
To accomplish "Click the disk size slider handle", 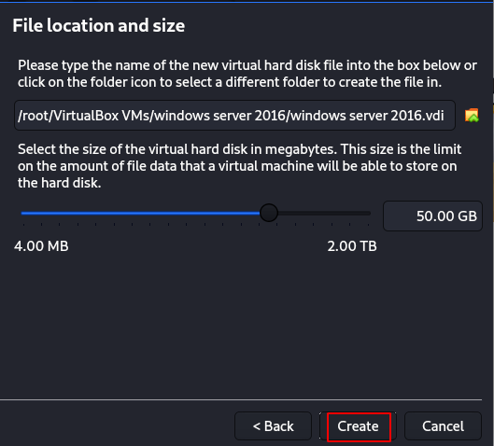I will tap(269, 213).
